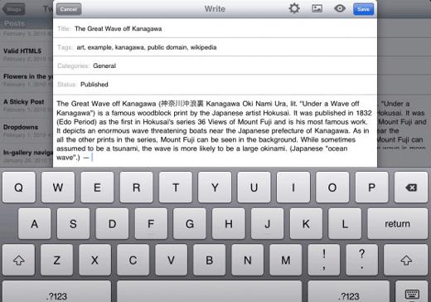Tap the L key

[x=345, y=223]
